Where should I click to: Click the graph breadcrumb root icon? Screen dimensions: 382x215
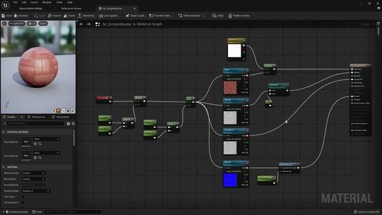tap(98, 24)
